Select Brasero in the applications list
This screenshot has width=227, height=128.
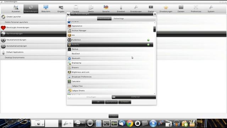(x=110, y=68)
